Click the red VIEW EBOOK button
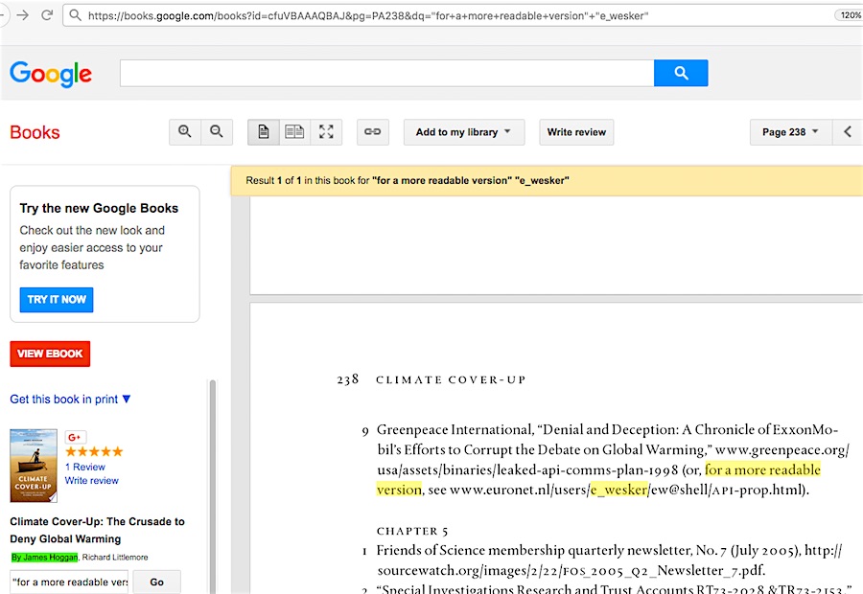This screenshot has width=863, height=594. (x=50, y=354)
